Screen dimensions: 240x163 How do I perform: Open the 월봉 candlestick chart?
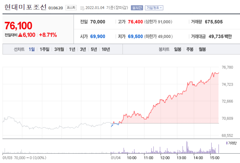(202, 49)
